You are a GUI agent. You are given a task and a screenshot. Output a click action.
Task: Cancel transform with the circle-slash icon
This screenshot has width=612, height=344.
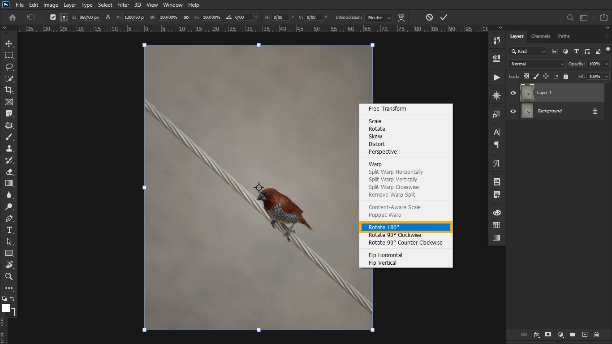coord(429,17)
